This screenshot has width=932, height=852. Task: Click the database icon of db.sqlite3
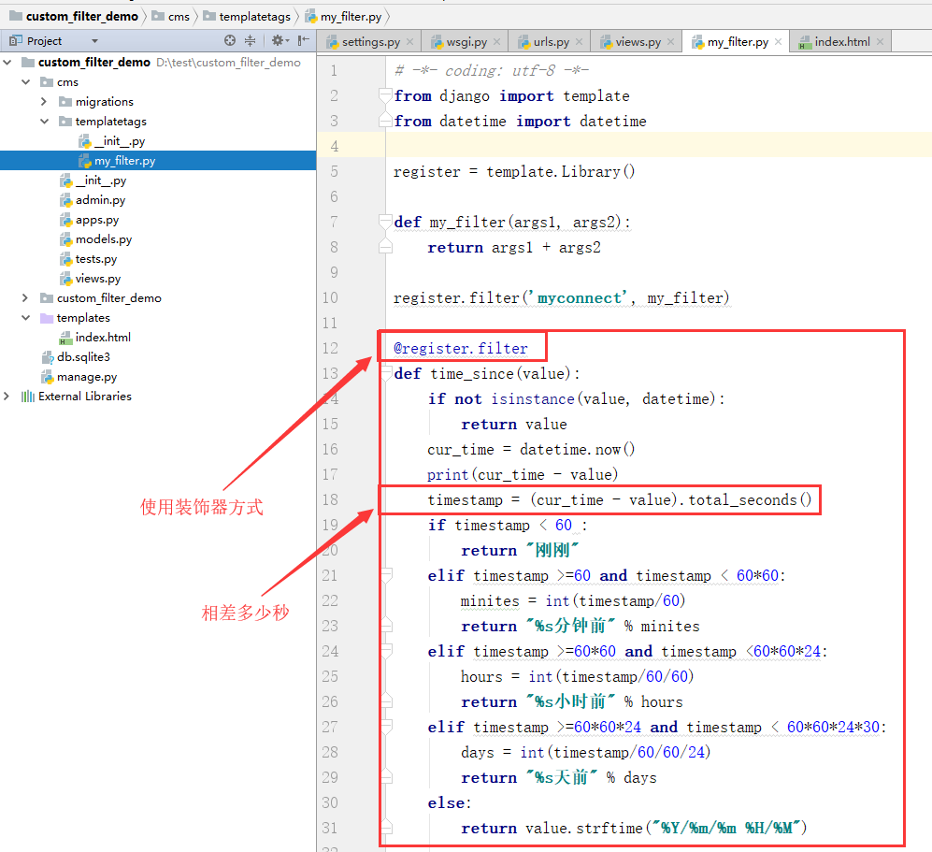(48, 356)
